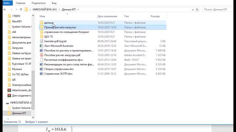This screenshot has width=236, height=132.
Task: Click size cell 7 449 КБ
Action: pyautogui.click(x=160, y=51)
